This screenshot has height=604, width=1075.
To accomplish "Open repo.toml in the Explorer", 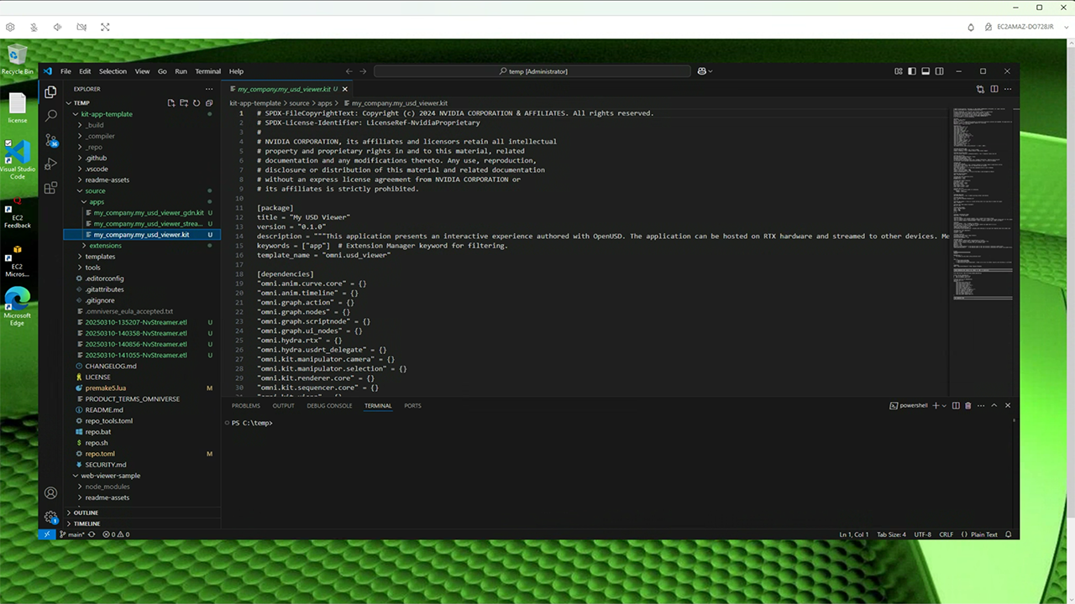I will click(100, 454).
